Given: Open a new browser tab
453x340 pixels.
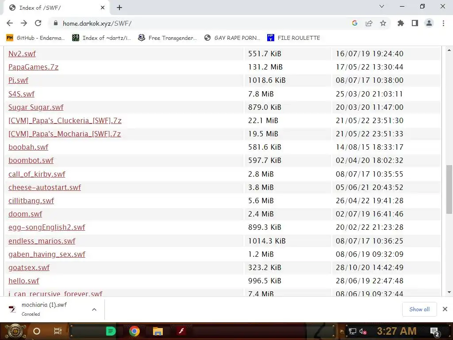Looking at the screenshot, I should point(119,8).
